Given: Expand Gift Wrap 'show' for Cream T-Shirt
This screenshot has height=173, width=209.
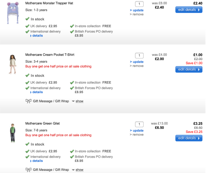Looking at the screenshot, I should [80, 101].
